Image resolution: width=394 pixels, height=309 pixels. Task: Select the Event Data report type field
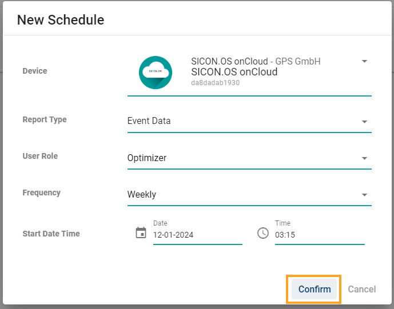[x=240, y=121]
